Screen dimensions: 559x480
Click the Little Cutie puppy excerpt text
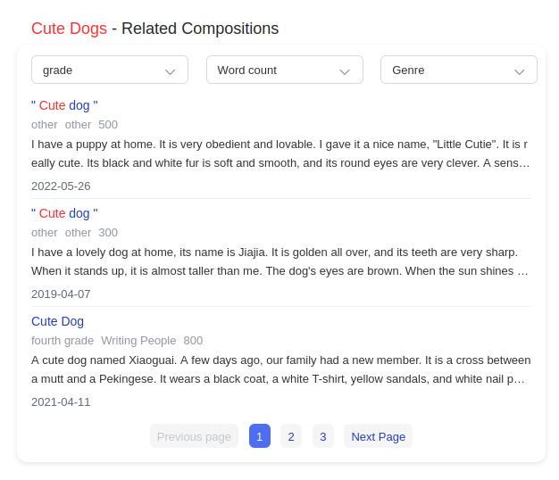coord(280,153)
